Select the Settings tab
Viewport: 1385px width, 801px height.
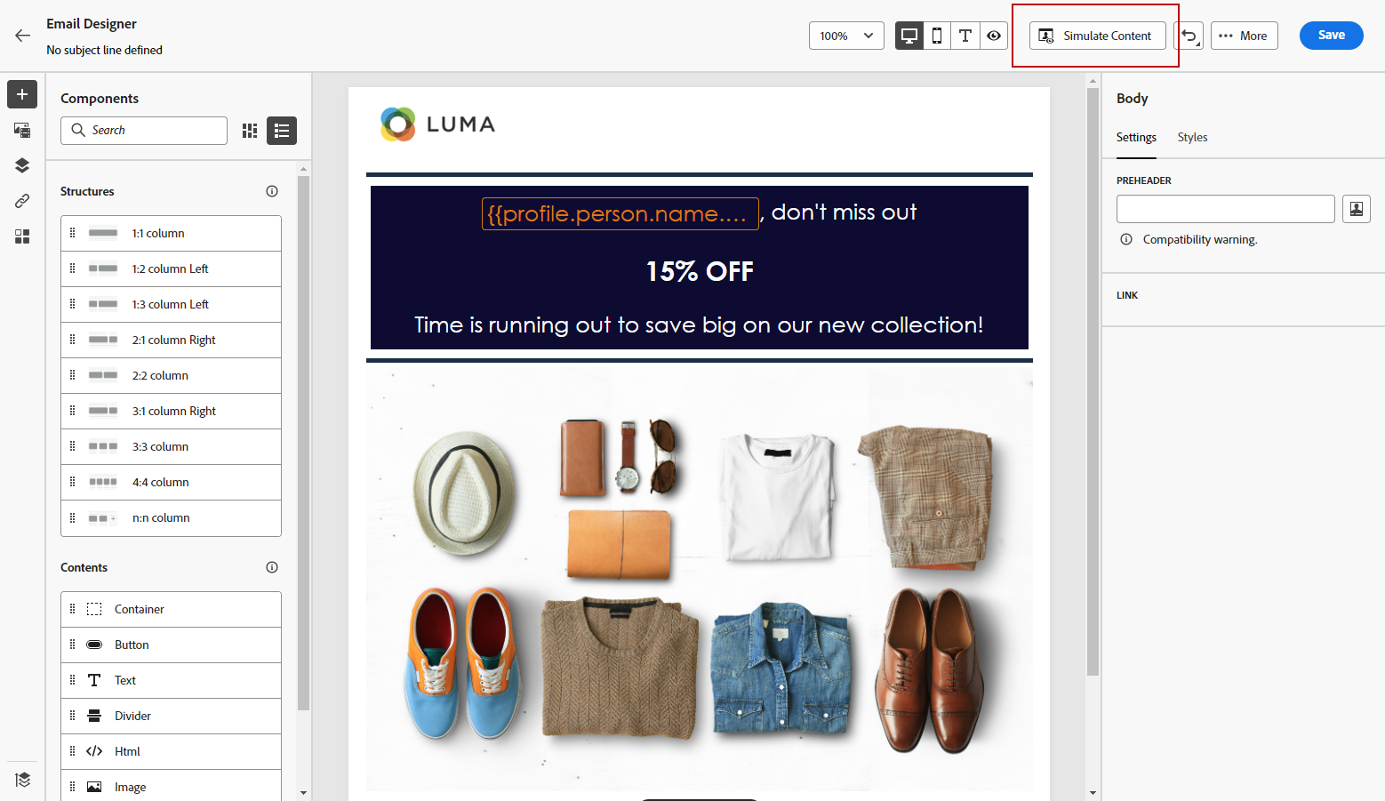[1136, 137]
